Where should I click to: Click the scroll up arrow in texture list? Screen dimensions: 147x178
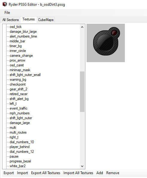pos(82,27)
